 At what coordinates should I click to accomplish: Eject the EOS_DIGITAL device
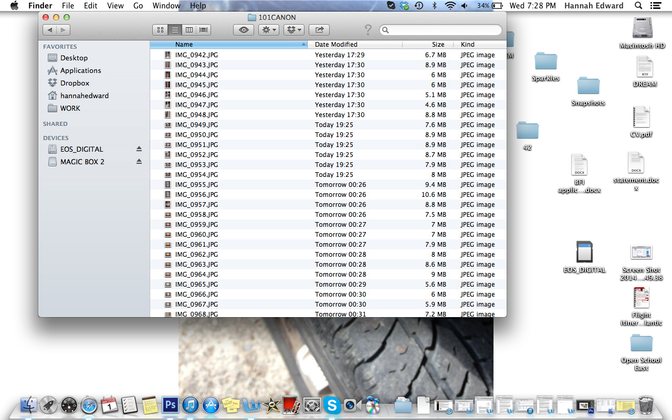[x=139, y=149]
